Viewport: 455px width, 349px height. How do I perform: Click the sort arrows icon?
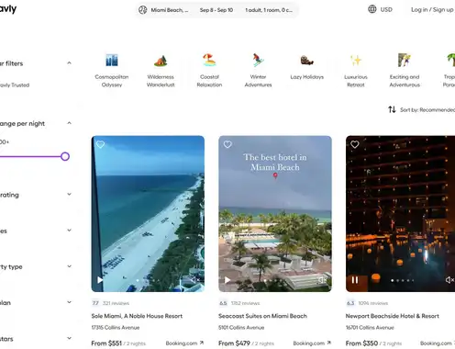click(x=392, y=109)
